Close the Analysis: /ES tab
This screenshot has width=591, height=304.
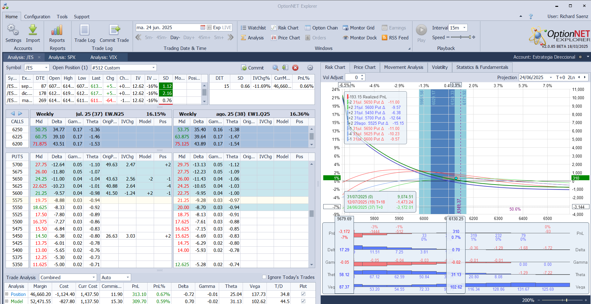(39, 57)
